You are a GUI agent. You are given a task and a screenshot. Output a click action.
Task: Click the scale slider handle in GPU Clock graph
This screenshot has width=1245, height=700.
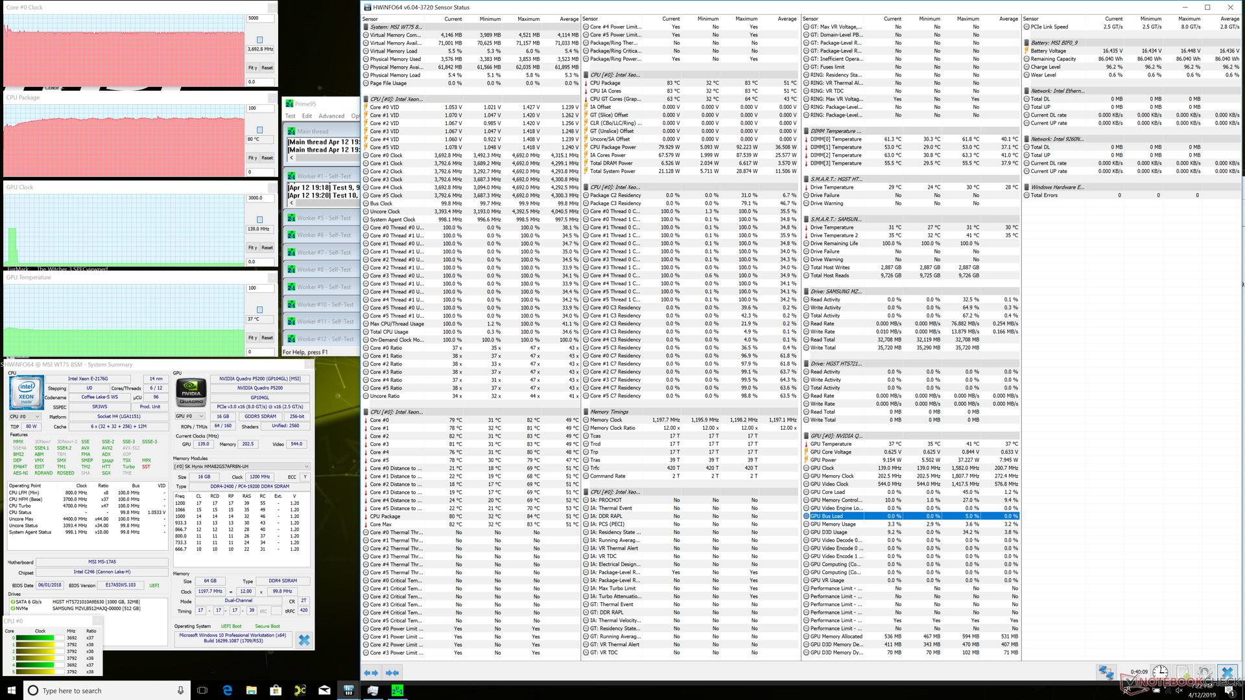(x=260, y=220)
